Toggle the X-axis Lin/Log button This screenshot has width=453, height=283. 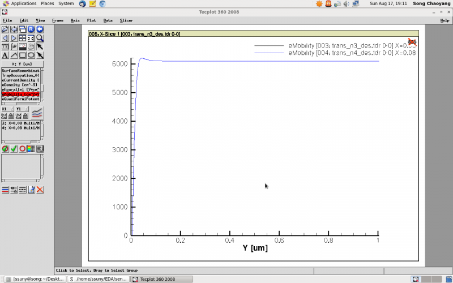click(4, 116)
